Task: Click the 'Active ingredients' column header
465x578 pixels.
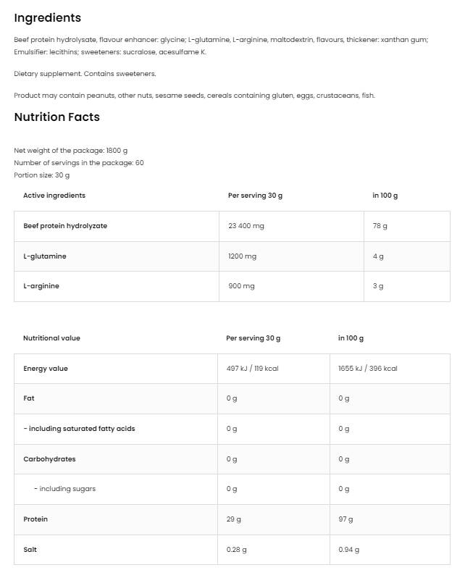Action: pos(54,196)
